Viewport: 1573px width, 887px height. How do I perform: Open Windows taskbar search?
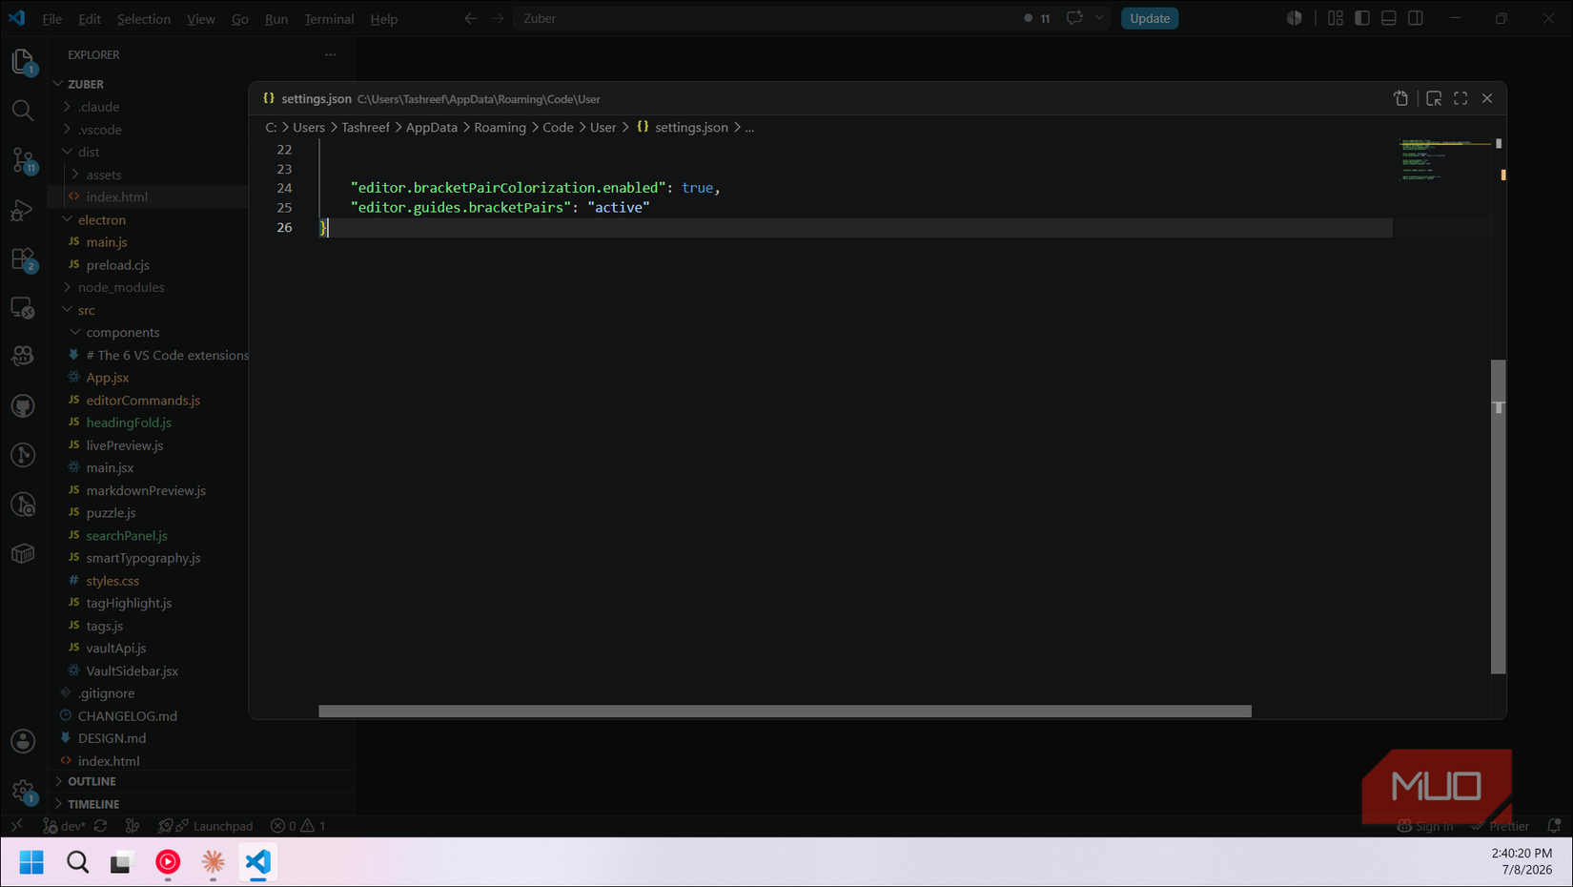tap(77, 862)
